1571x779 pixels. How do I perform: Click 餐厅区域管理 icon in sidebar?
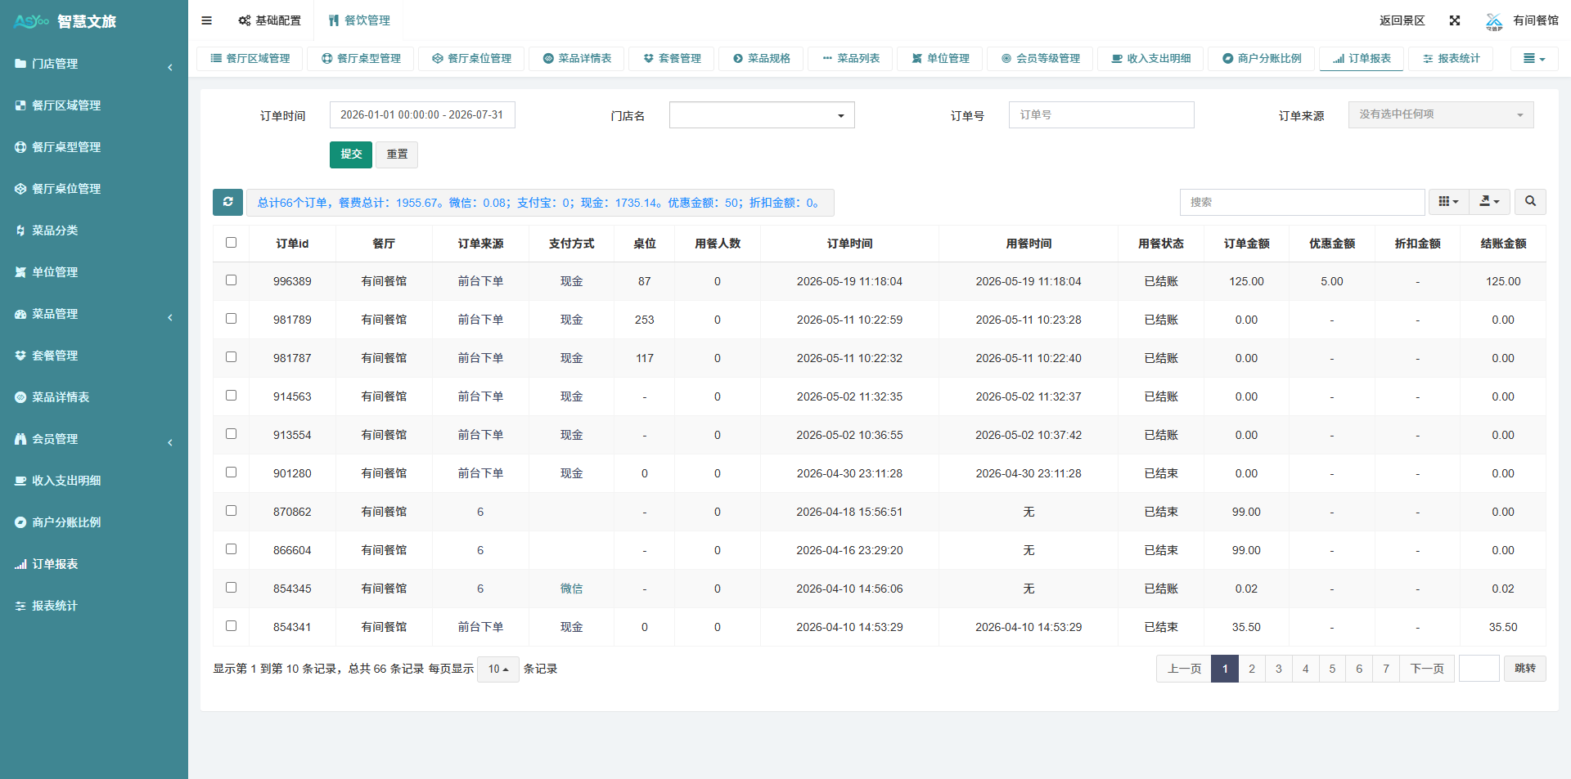20,105
